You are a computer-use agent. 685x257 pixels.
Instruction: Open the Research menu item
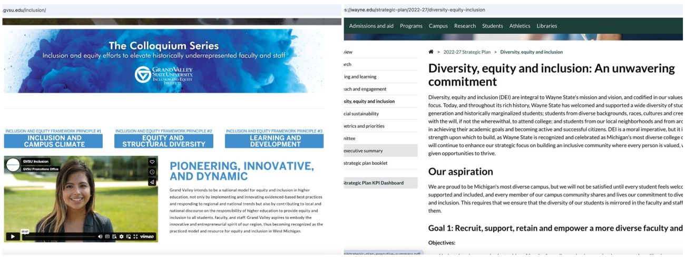(465, 26)
